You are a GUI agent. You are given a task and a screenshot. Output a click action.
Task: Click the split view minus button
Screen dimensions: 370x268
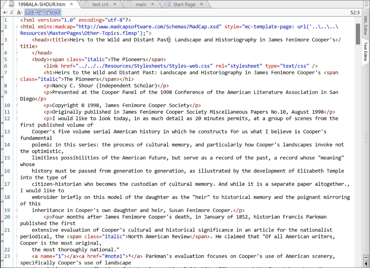[366, 257]
